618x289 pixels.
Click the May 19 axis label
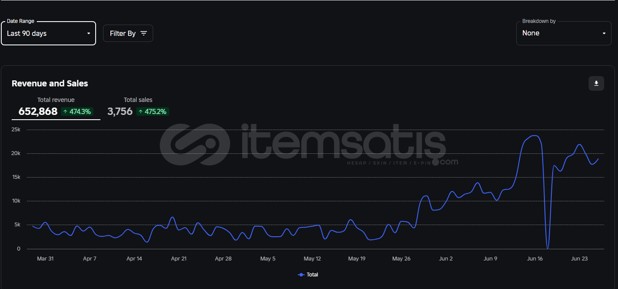357,259
